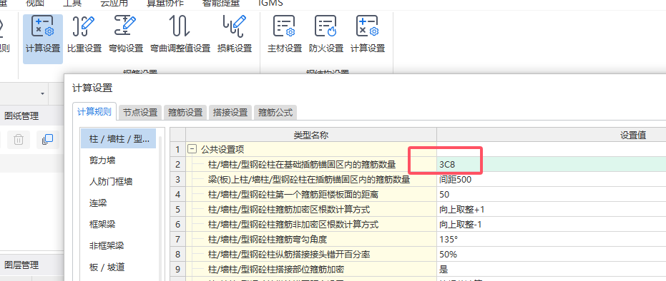Switch to the 箍筋公式 tab

275,113
